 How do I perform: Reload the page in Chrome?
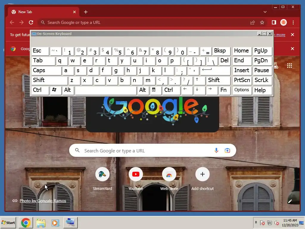click(x=31, y=22)
